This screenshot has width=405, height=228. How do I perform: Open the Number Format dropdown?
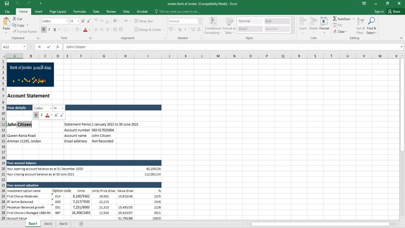pyautogui.click(x=199, y=21)
